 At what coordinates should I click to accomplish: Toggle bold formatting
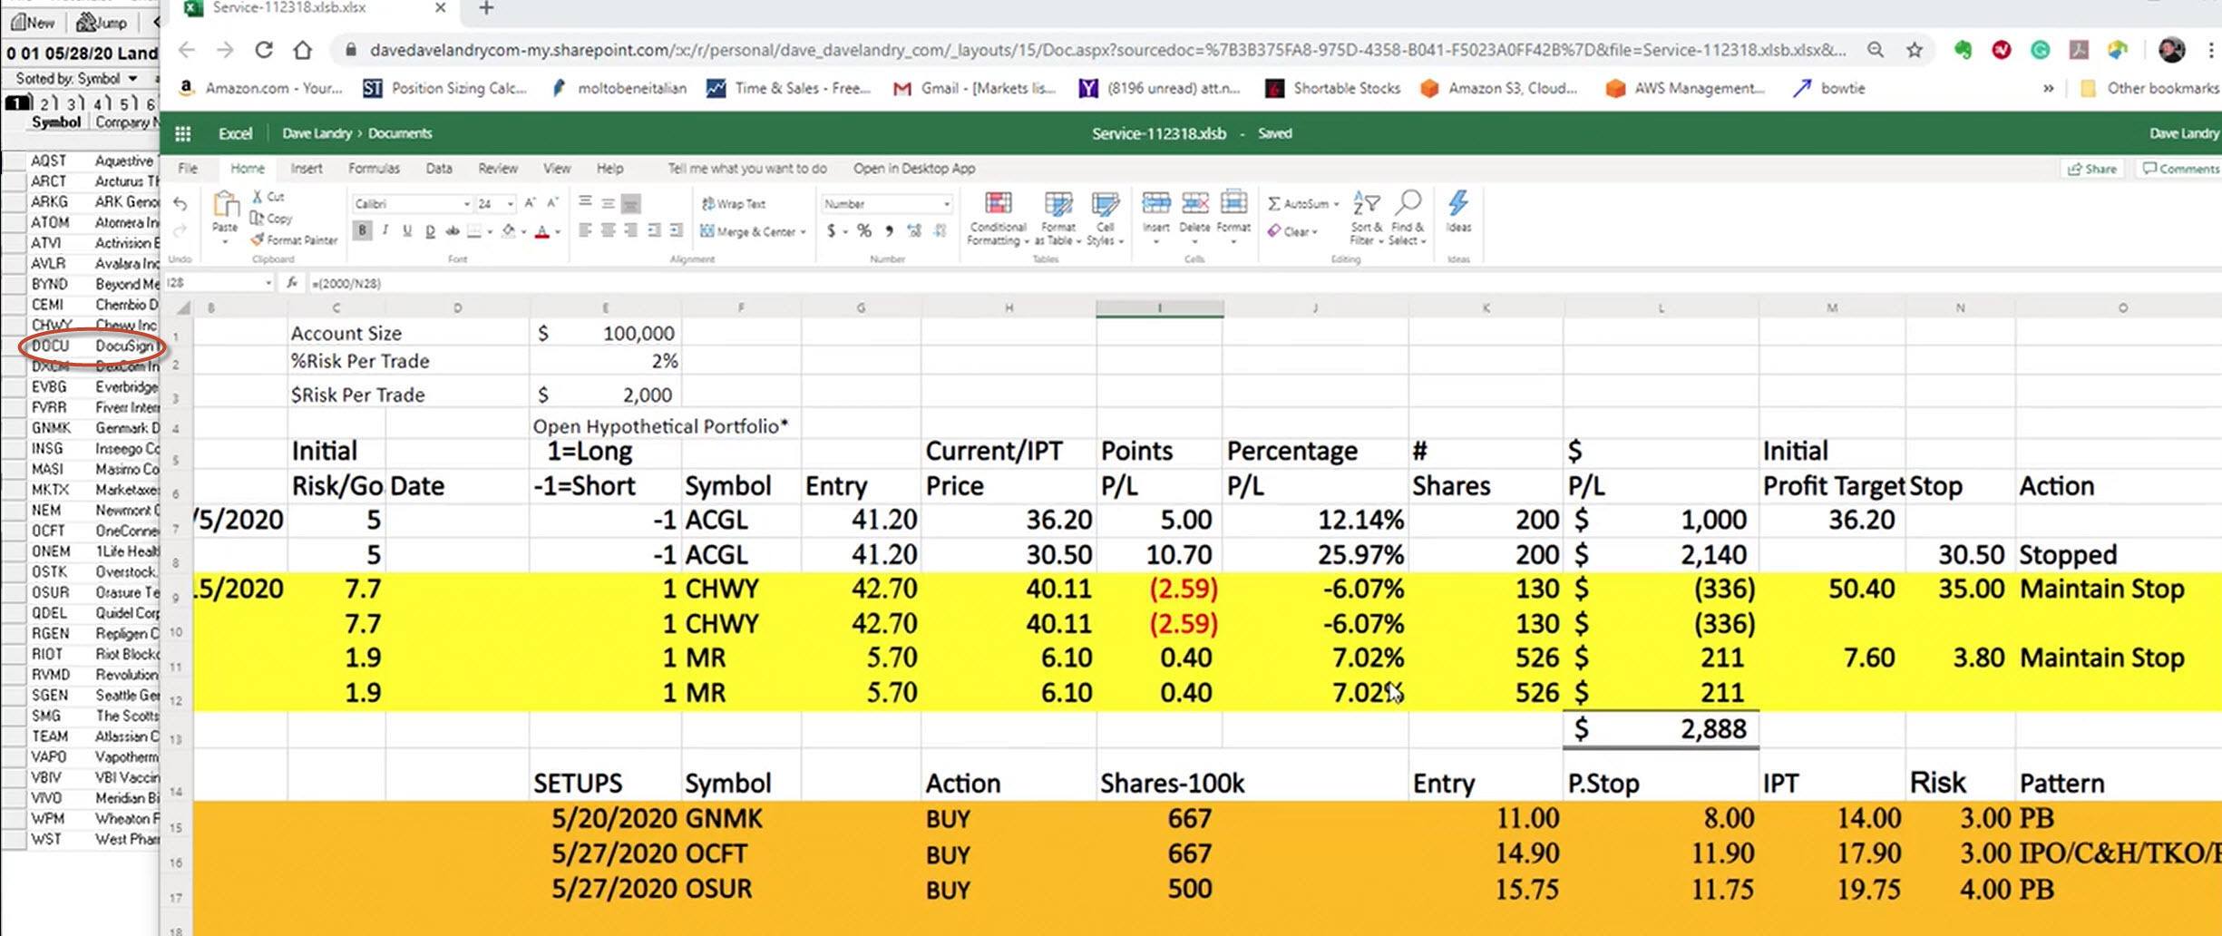coord(362,231)
